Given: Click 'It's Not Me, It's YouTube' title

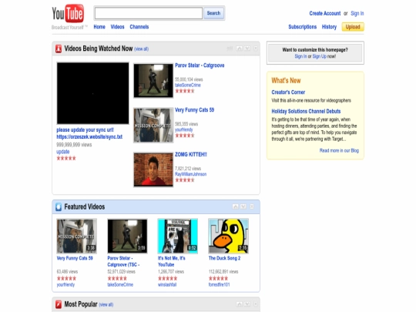Looking at the screenshot, I should pyautogui.click(x=171, y=261).
